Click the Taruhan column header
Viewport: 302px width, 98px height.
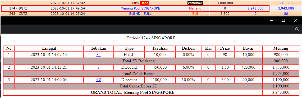pos(160,49)
